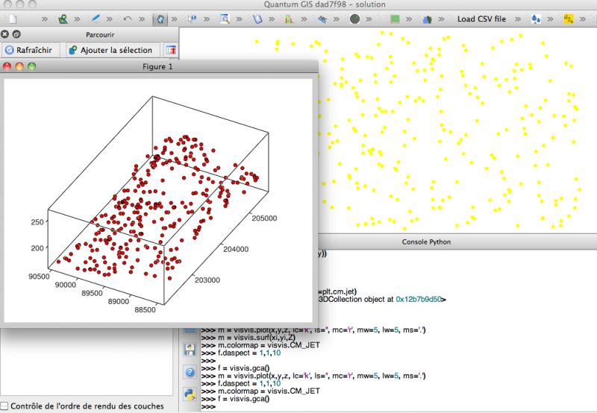Image resolution: width=597 pixels, height=413 pixels.
Task: Float the Parcourir panel with undock button
Action: (x=16, y=34)
